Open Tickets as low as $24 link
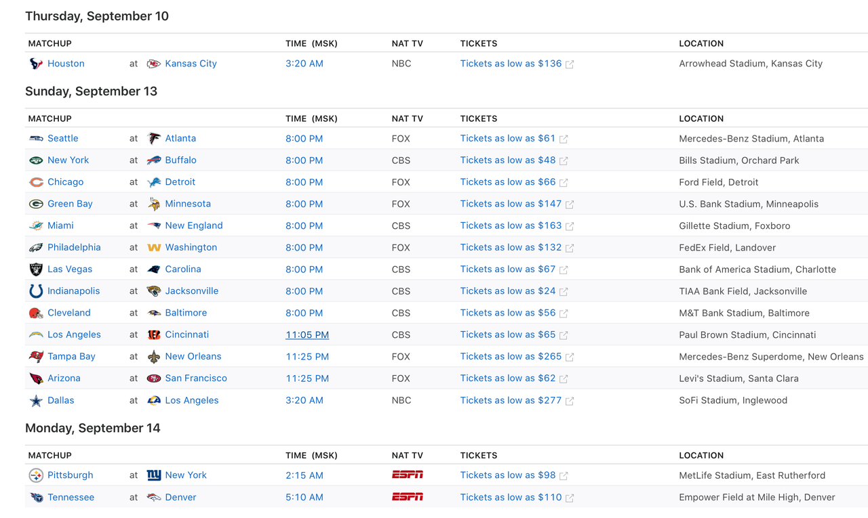 point(508,291)
